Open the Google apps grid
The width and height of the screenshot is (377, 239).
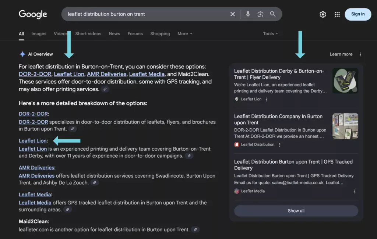click(x=337, y=14)
